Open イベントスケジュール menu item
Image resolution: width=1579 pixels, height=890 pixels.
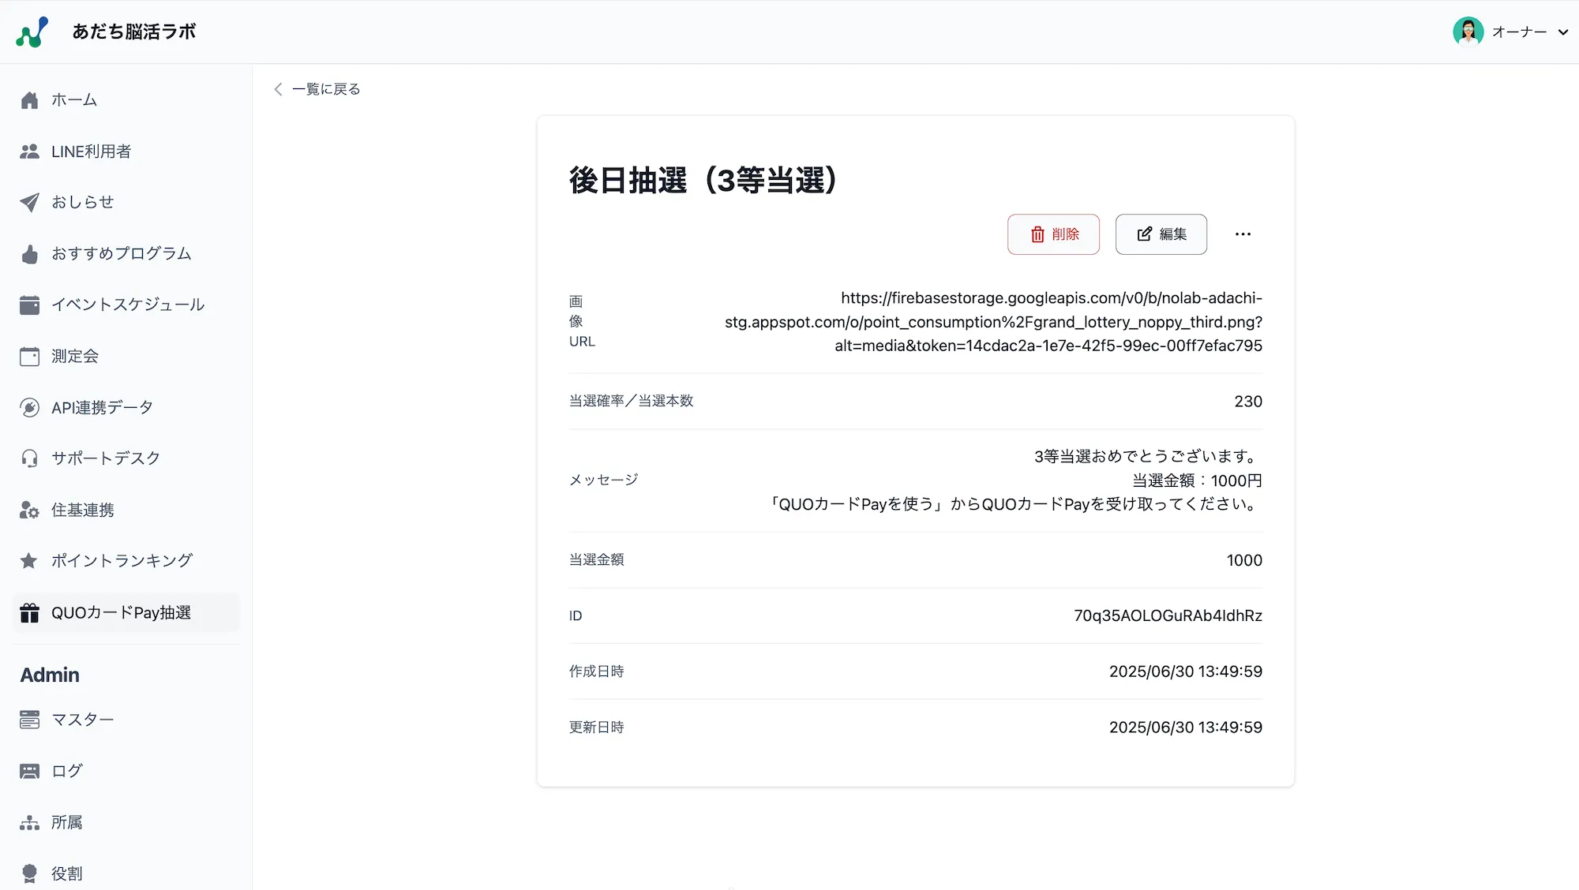(x=127, y=305)
